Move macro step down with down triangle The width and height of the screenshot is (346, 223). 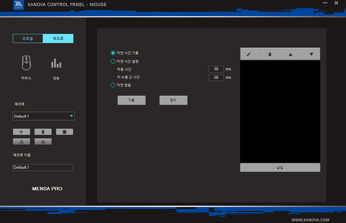[x=311, y=54]
